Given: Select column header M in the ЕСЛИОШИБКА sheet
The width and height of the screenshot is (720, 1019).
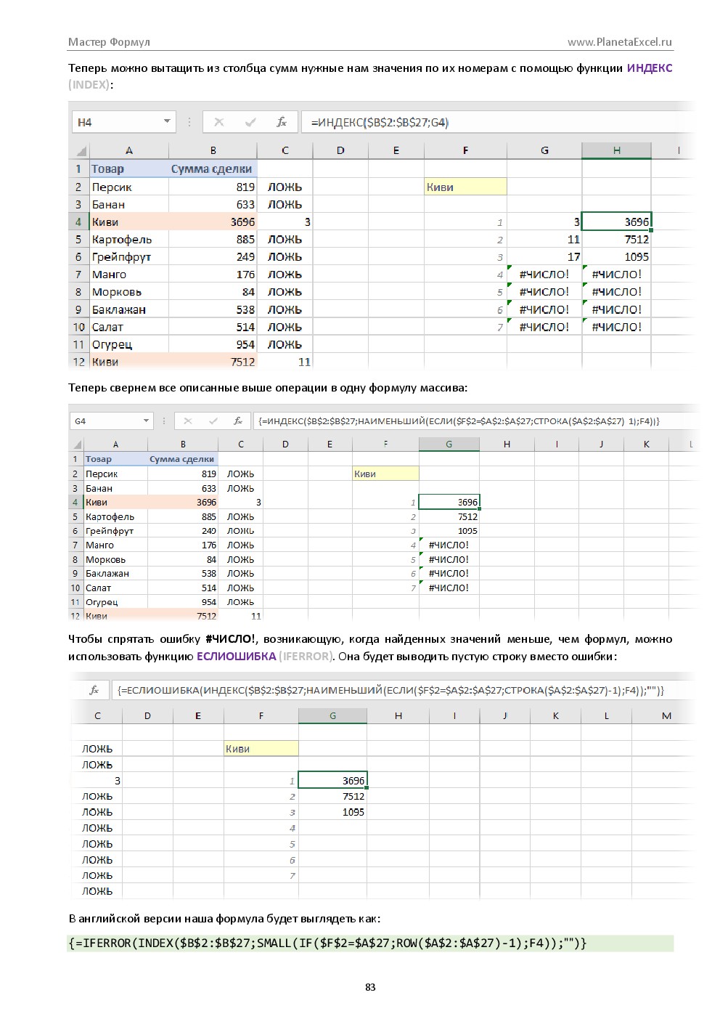Looking at the screenshot, I should tap(666, 715).
